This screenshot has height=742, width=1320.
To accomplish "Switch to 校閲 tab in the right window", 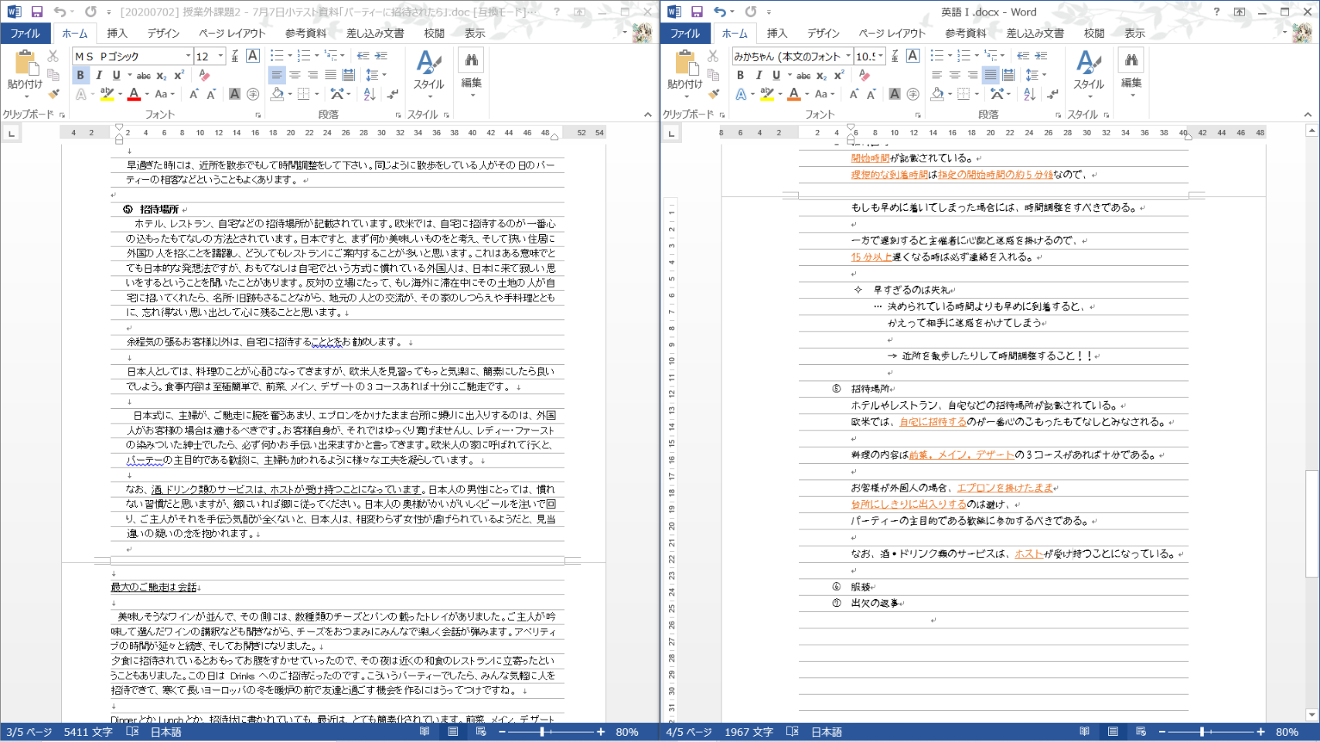I will pyautogui.click(x=1093, y=33).
